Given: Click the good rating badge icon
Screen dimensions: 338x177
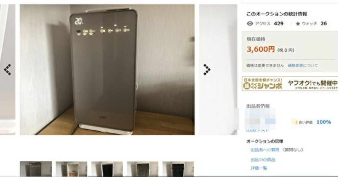Looking at the screenshot, I should [x=296, y=122].
